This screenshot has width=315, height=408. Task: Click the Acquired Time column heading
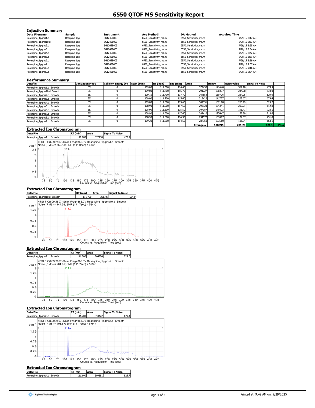pyautogui.click(x=229, y=35)
